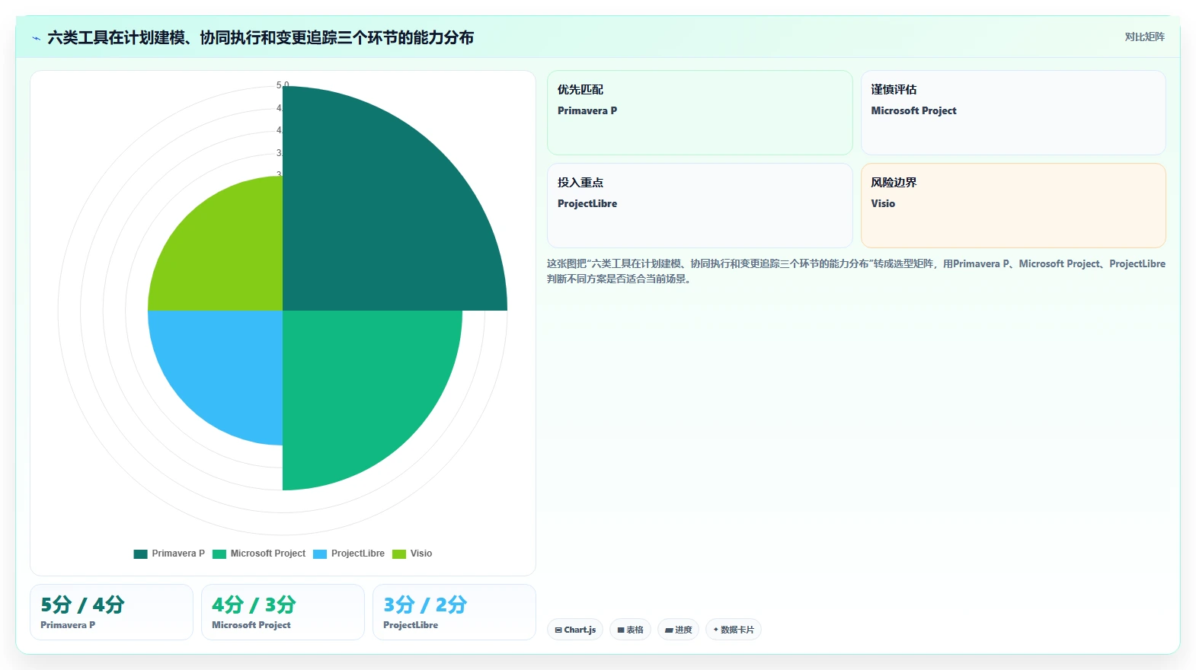Toggle Visio legend swatch

click(x=399, y=554)
